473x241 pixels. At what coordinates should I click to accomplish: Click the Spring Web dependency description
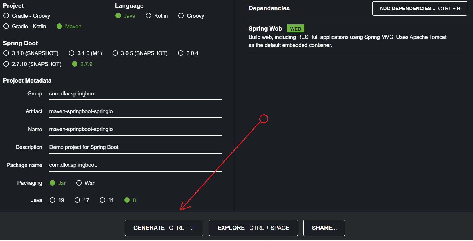(347, 41)
